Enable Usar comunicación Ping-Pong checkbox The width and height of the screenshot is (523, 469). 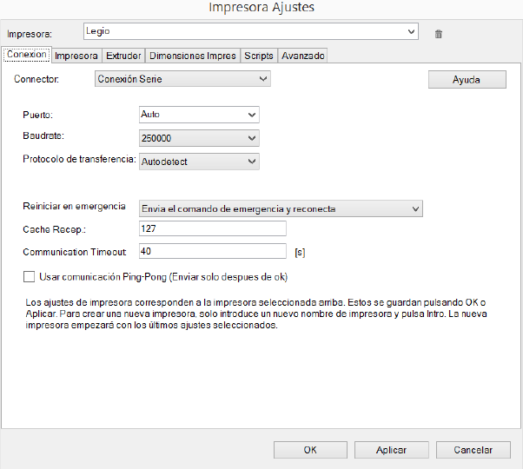coord(30,277)
